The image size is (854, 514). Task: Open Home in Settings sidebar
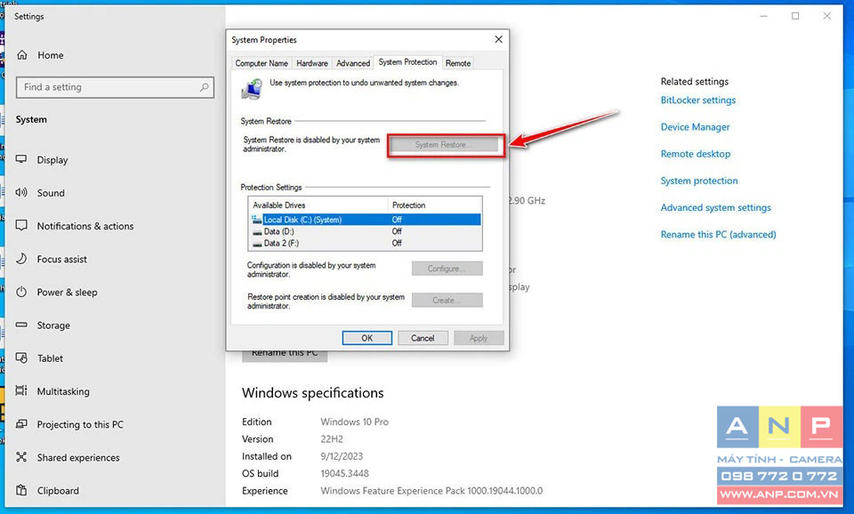50,55
